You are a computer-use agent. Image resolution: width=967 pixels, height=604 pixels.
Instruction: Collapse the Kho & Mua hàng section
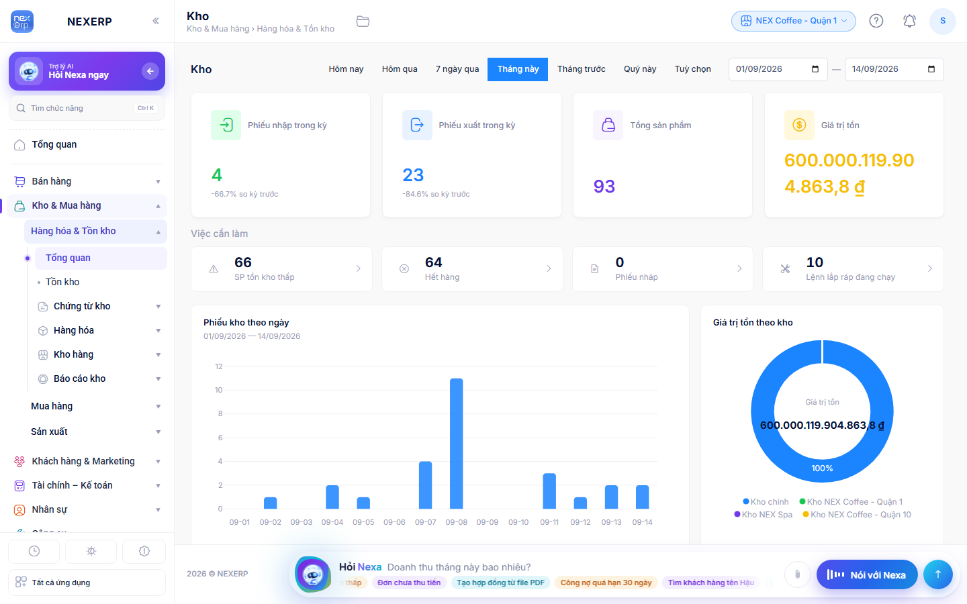pyautogui.click(x=158, y=206)
